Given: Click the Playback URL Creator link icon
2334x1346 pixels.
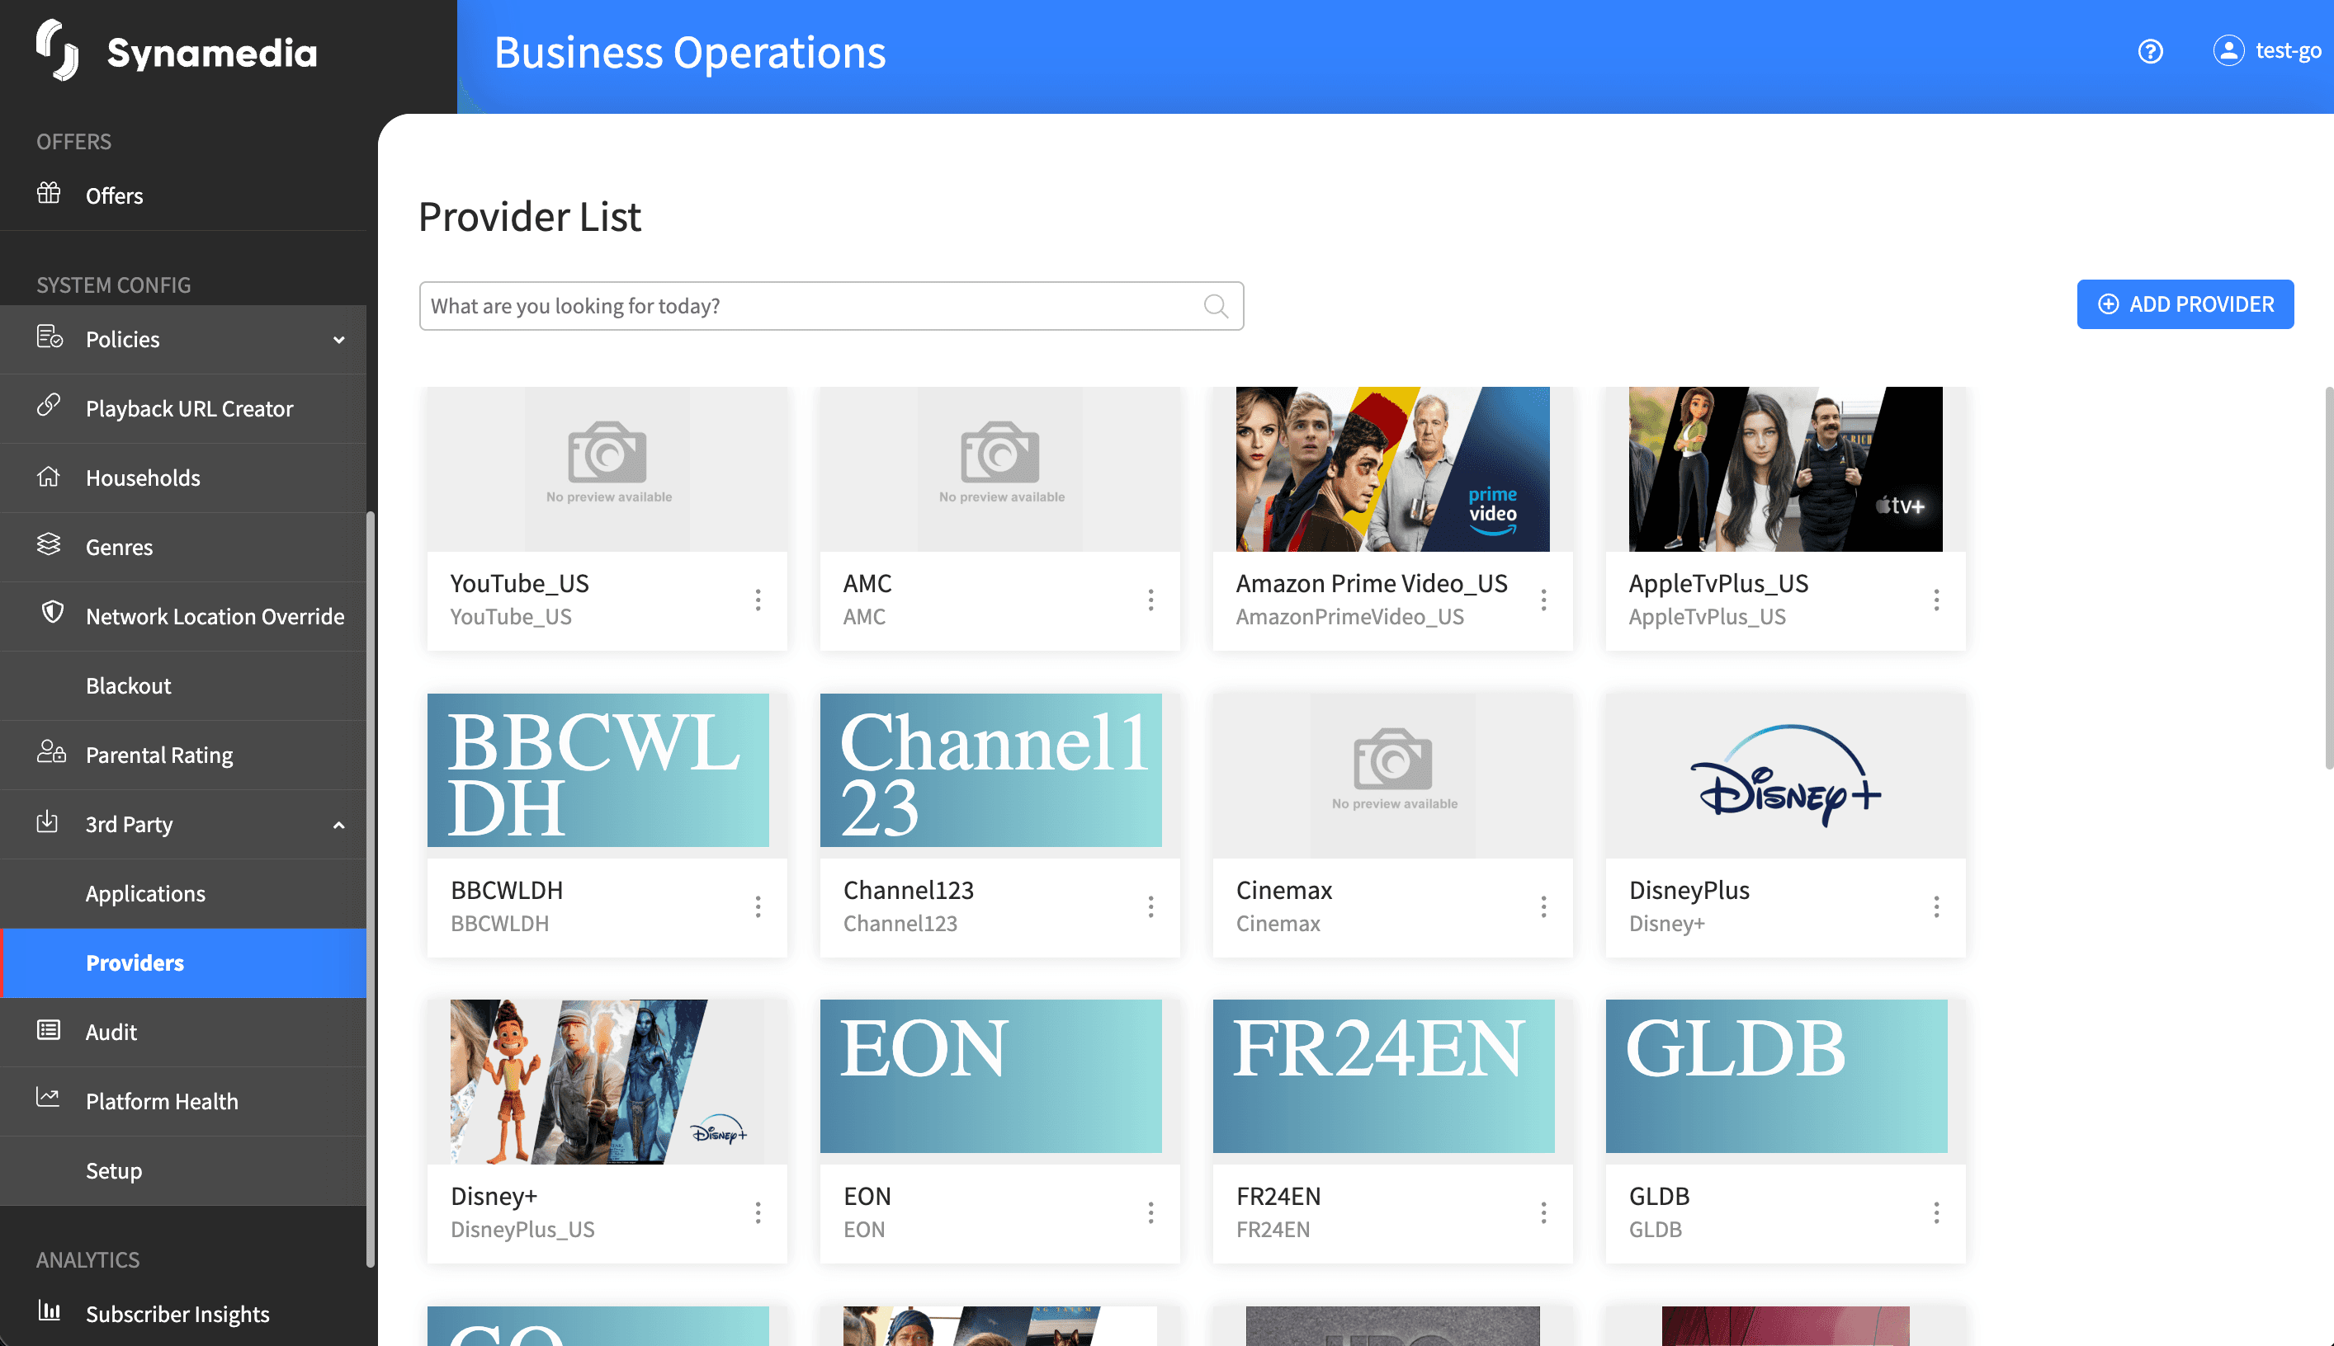Looking at the screenshot, I should tap(48, 405).
